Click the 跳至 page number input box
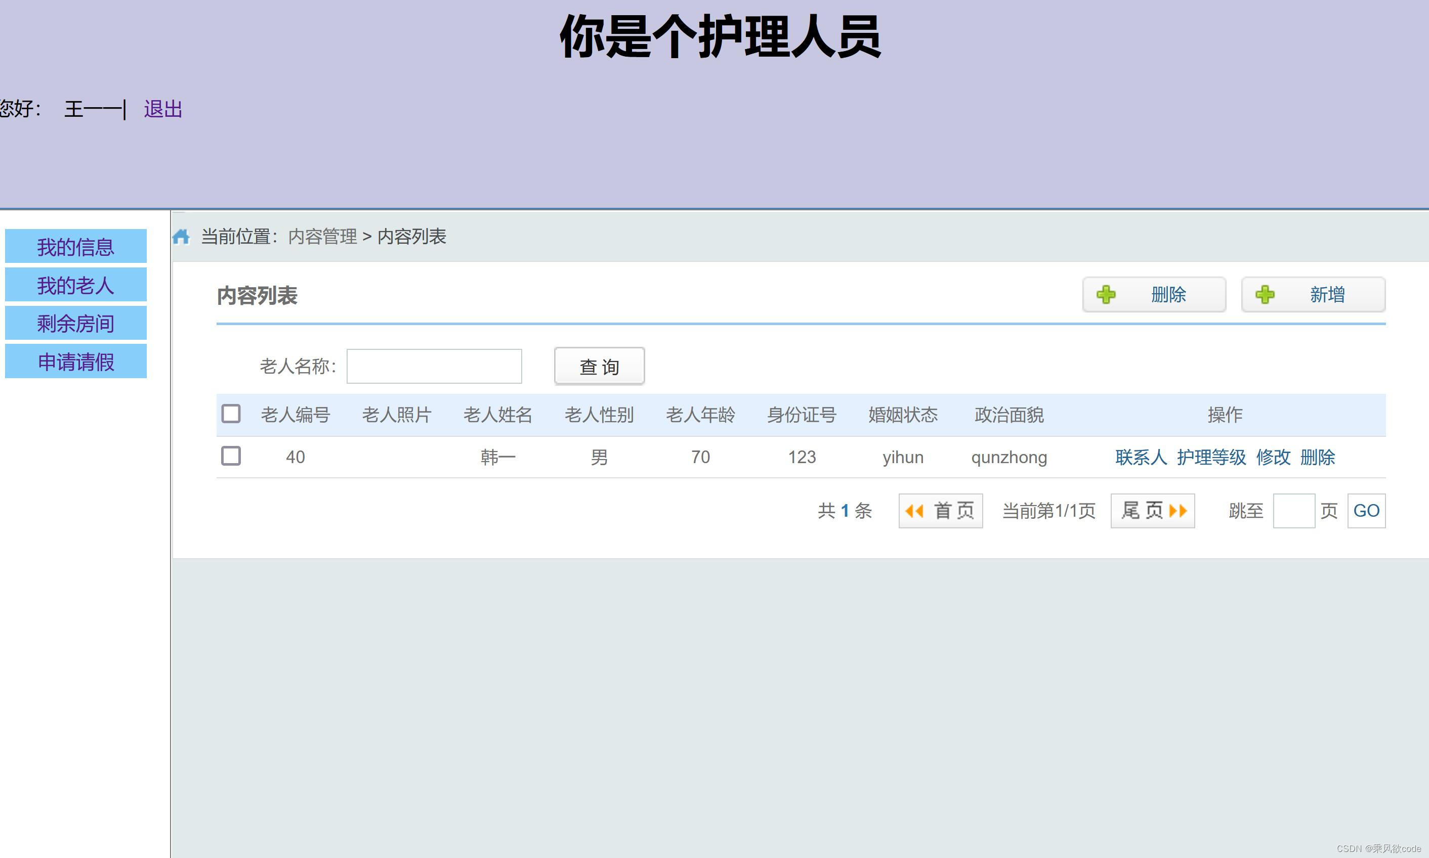1429x858 pixels. point(1294,511)
